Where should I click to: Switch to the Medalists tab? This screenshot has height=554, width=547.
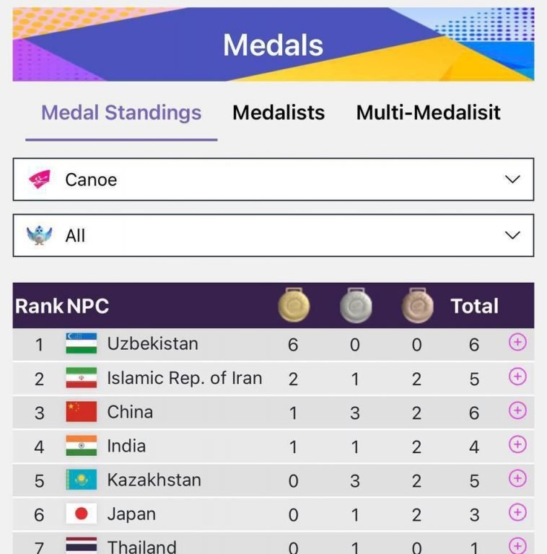tap(279, 113)
